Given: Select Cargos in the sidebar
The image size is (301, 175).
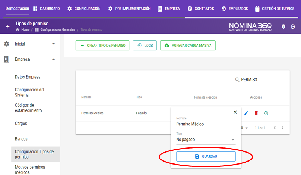Looking at the screenshot, I should (x=21, y=124).
